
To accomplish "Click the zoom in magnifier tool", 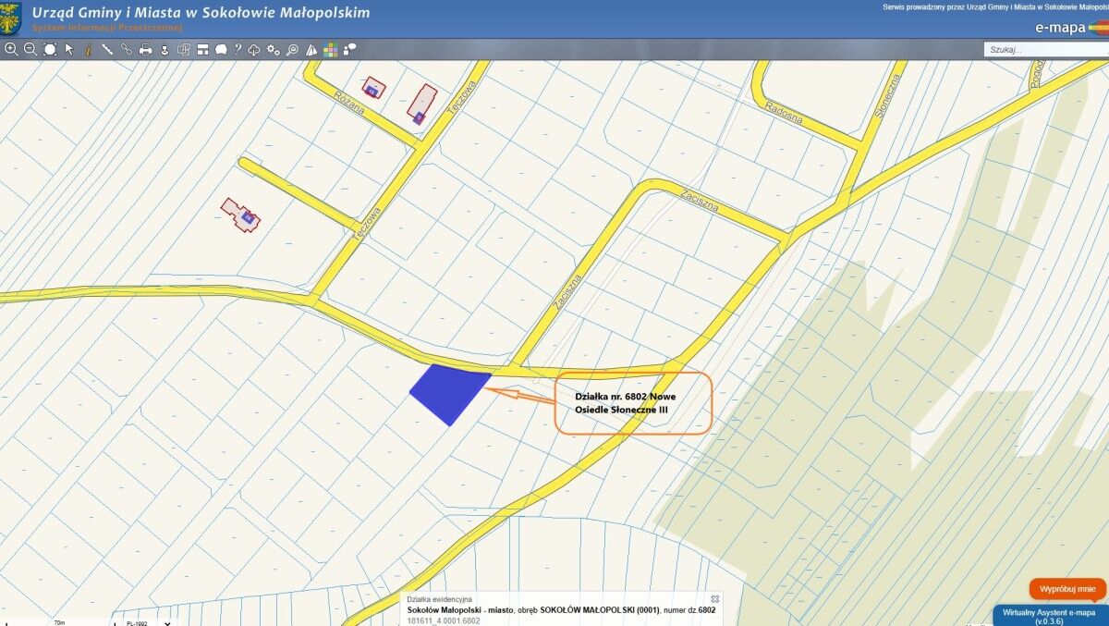I will pyautogui.click(x=11, y=49).
